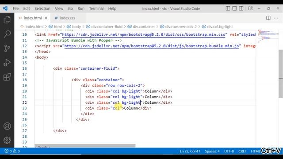Image resolution: width=283 pixels, height=159 pixels.
Task: Open the Selection menu
Action: point(42,8)
